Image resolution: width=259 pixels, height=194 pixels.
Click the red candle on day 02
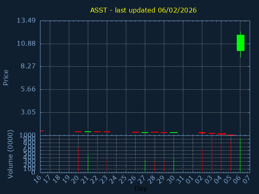tap(202, 133)
